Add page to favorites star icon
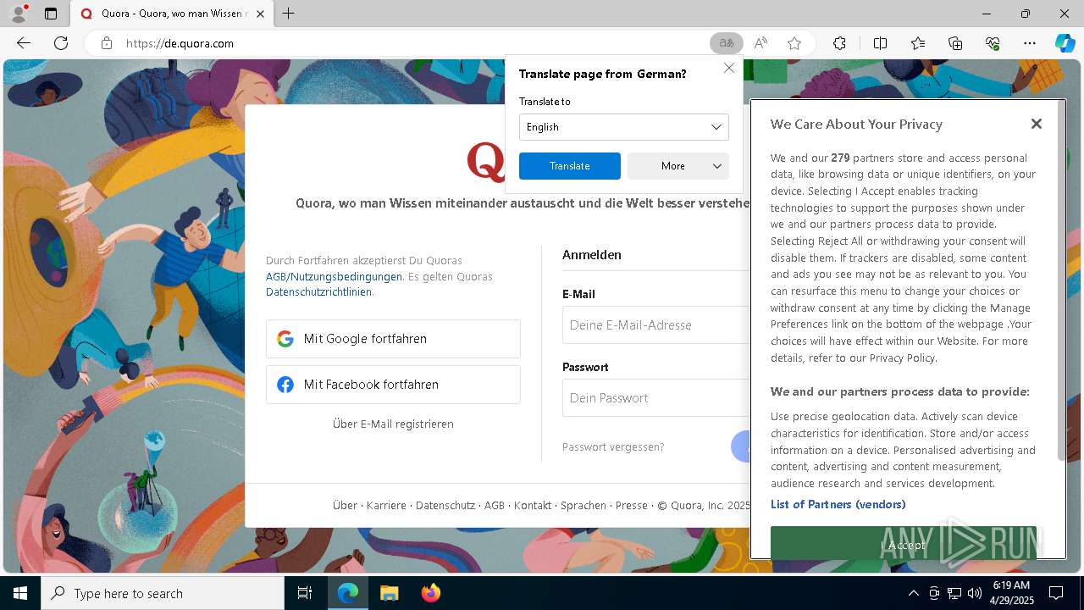The image size is (1084, 610). click(x=794, y=43)
